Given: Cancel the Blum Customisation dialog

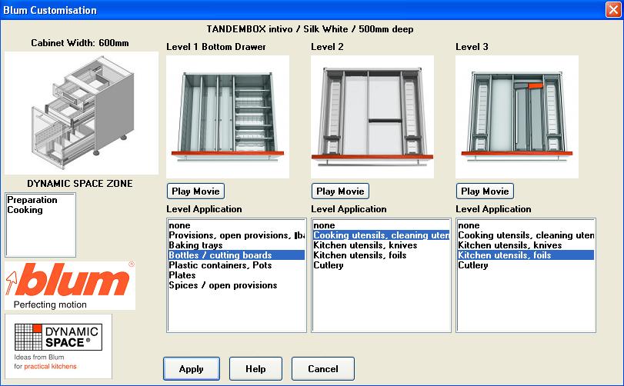Looking at the screenshot, I should (322, 368).
